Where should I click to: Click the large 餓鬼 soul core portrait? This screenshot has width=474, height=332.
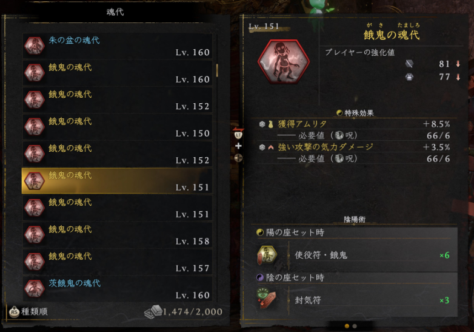(x=284, y=61)
